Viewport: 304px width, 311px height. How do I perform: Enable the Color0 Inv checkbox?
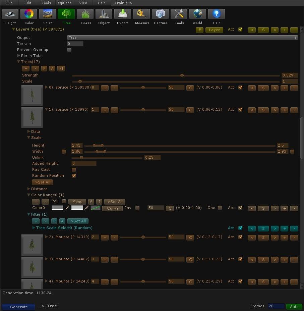tap(137, 208)
